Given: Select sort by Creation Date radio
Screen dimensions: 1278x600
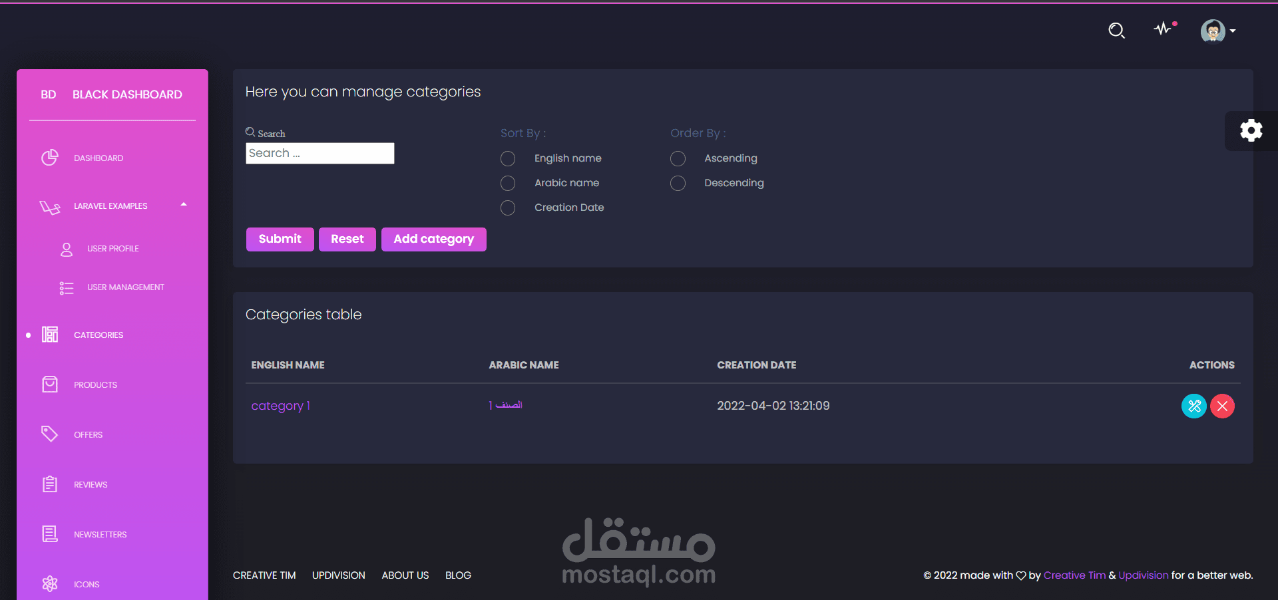Looking at the screenshot, I should pos(508,208).
